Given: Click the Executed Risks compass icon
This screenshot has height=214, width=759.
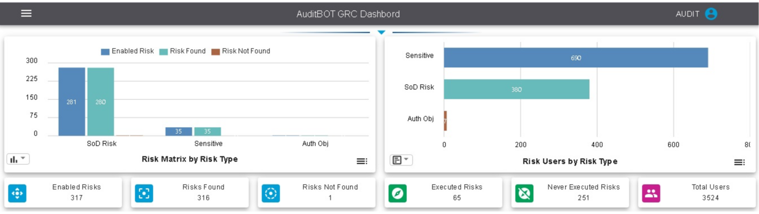Looking at the screenshot, I should 397,194.
